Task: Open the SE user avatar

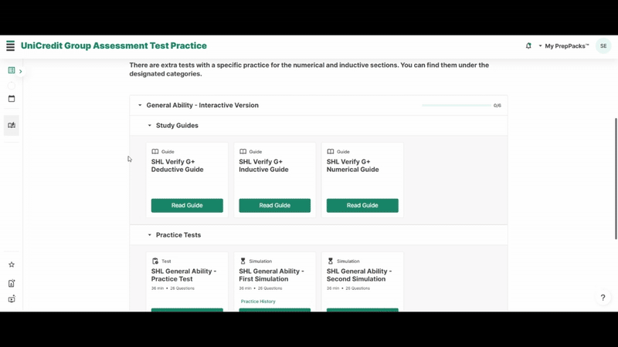Action: point(603,46)
